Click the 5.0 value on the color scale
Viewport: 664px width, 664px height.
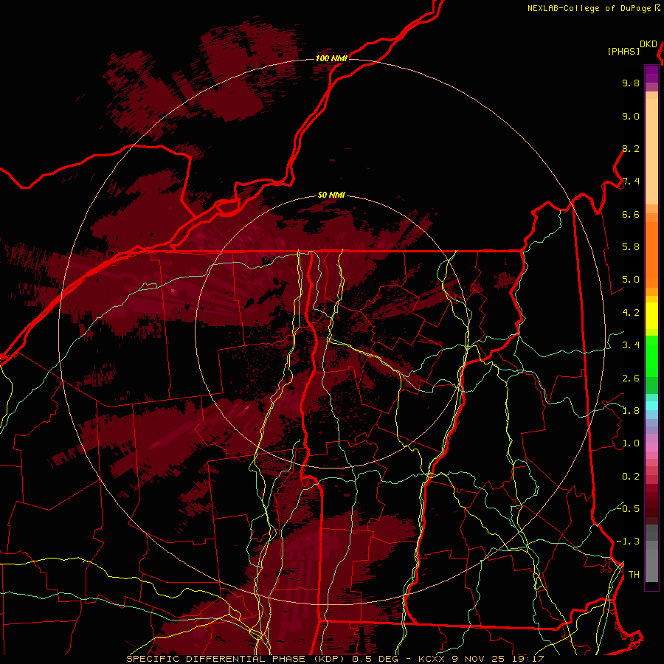click(x=631, y=280)
